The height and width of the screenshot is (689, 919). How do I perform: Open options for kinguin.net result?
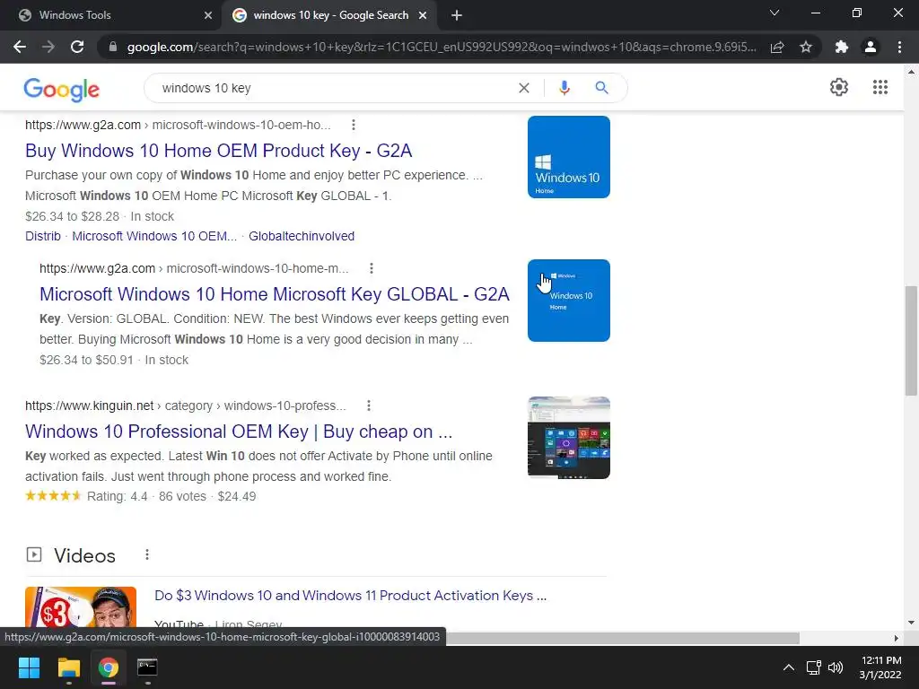[x=369, y=406]
